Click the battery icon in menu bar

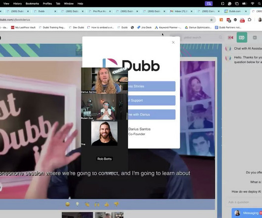click(245, 3)
